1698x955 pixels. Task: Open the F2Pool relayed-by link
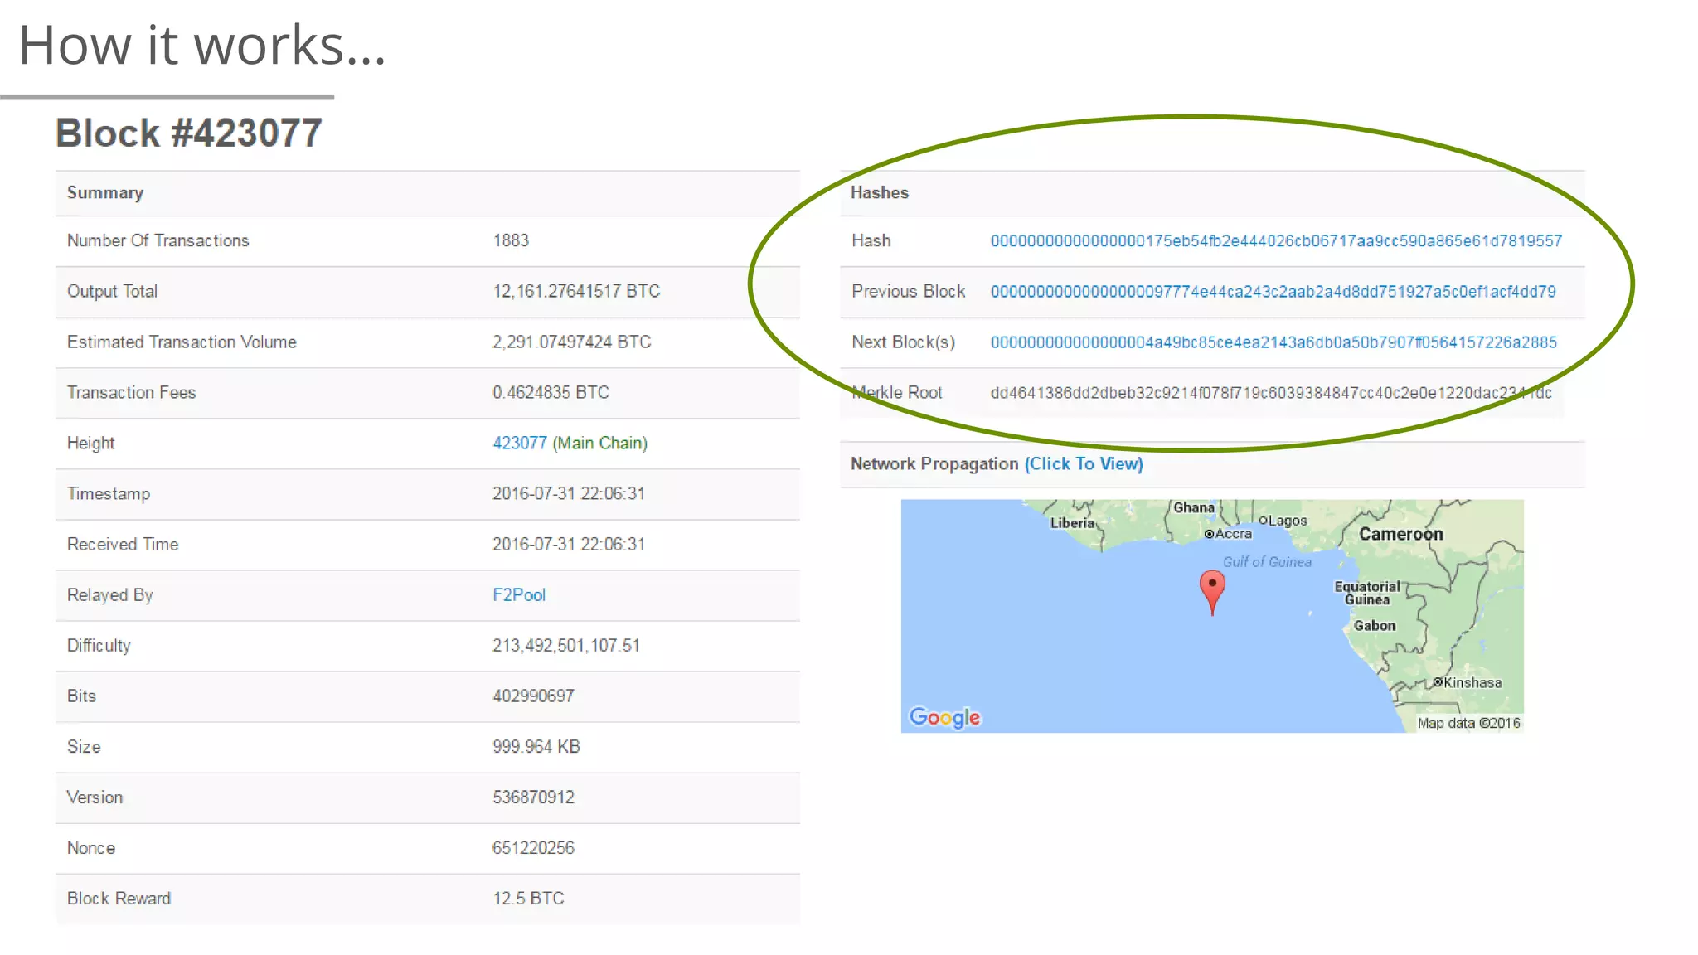click(519, 595)
